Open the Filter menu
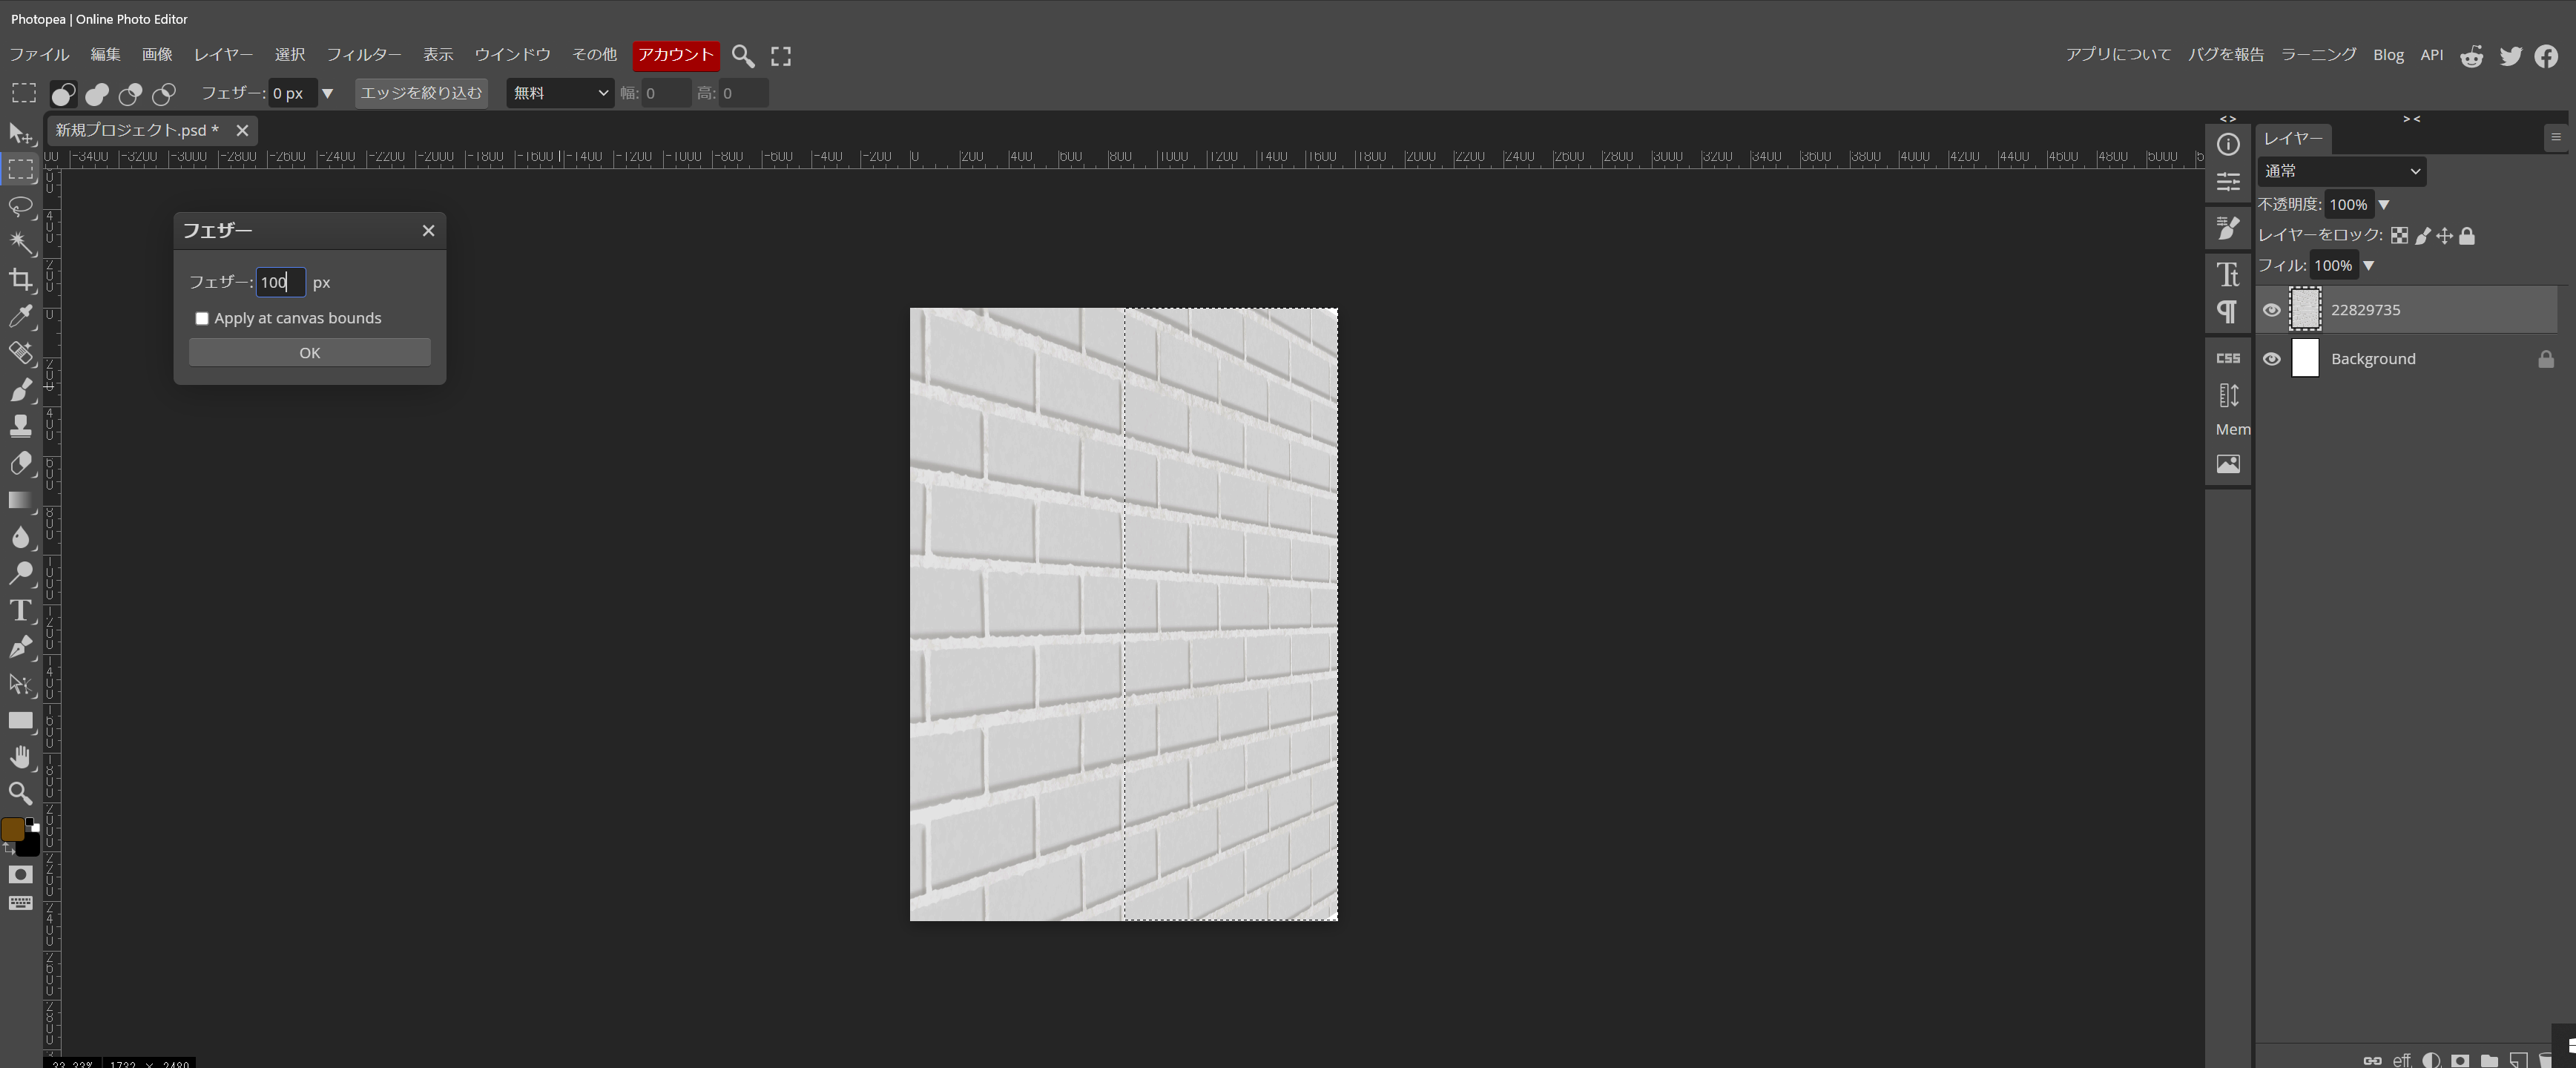 pos(363,55)
